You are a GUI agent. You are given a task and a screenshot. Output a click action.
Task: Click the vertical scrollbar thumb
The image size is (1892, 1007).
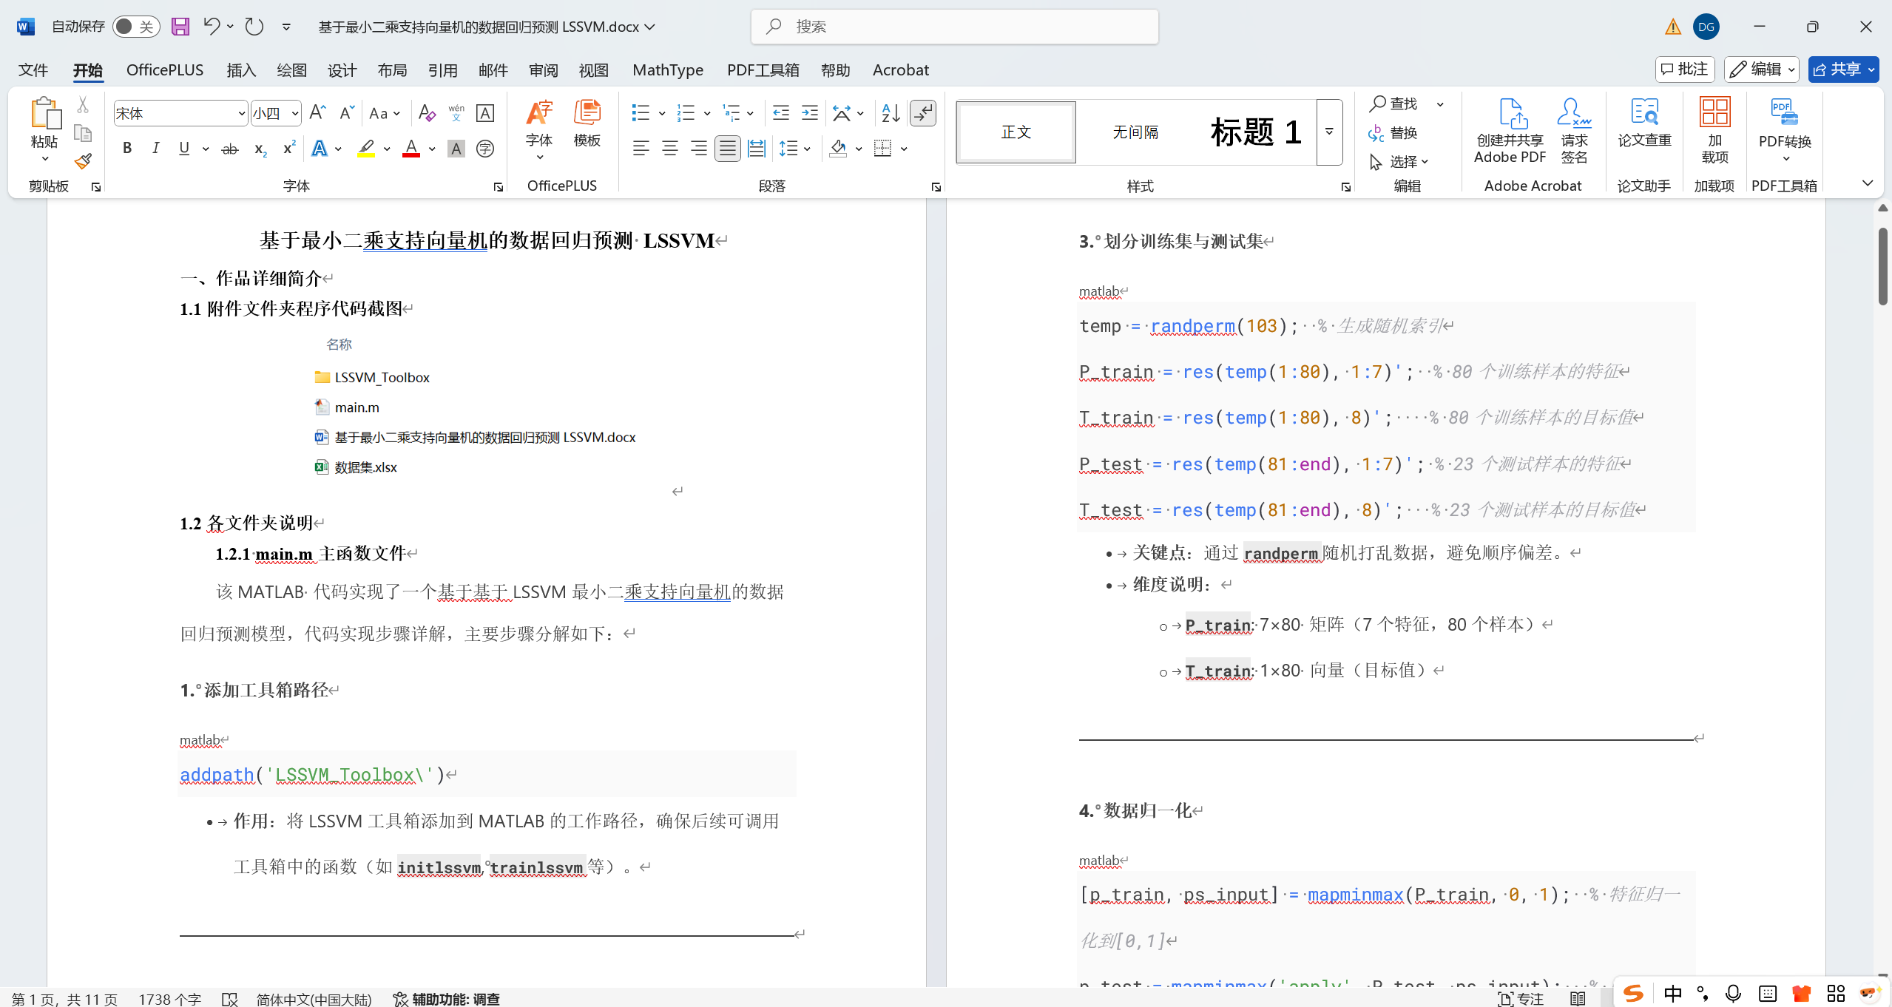coord(1883,266)
